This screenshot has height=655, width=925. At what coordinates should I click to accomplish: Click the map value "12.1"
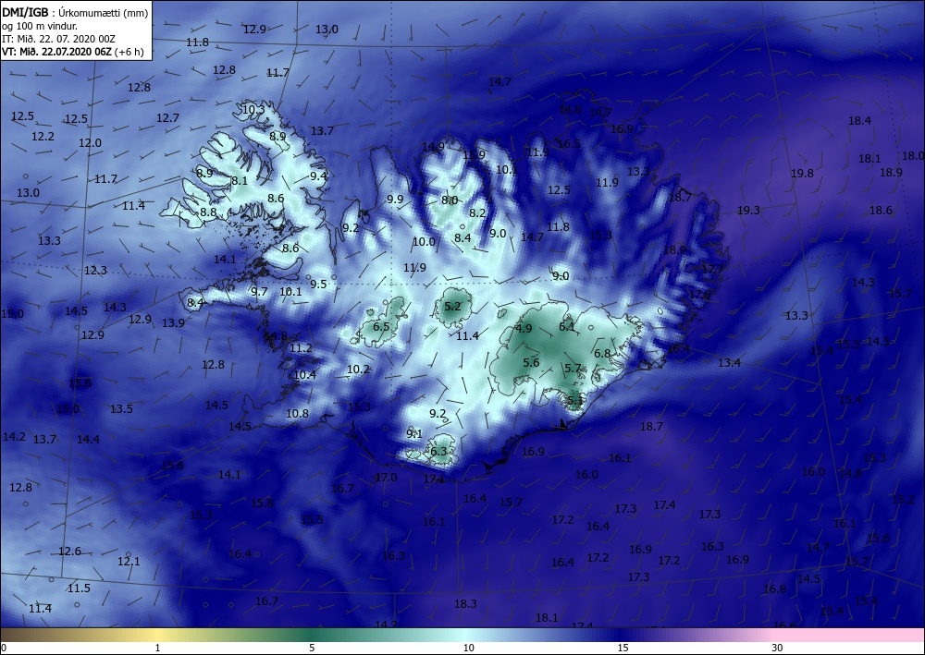pyautogui.click(x=129, y=562)
